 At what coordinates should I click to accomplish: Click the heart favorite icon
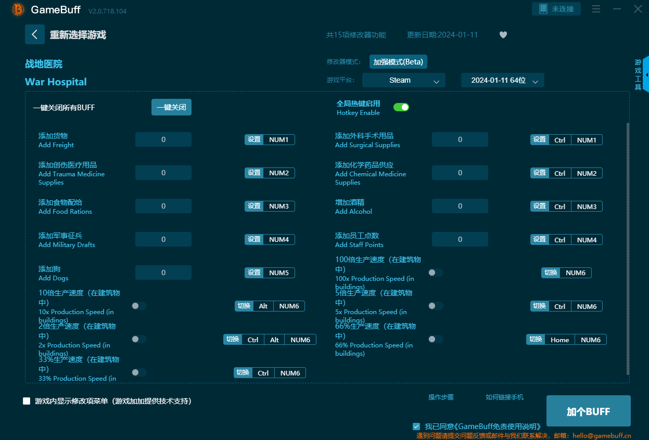coord(503,35)
